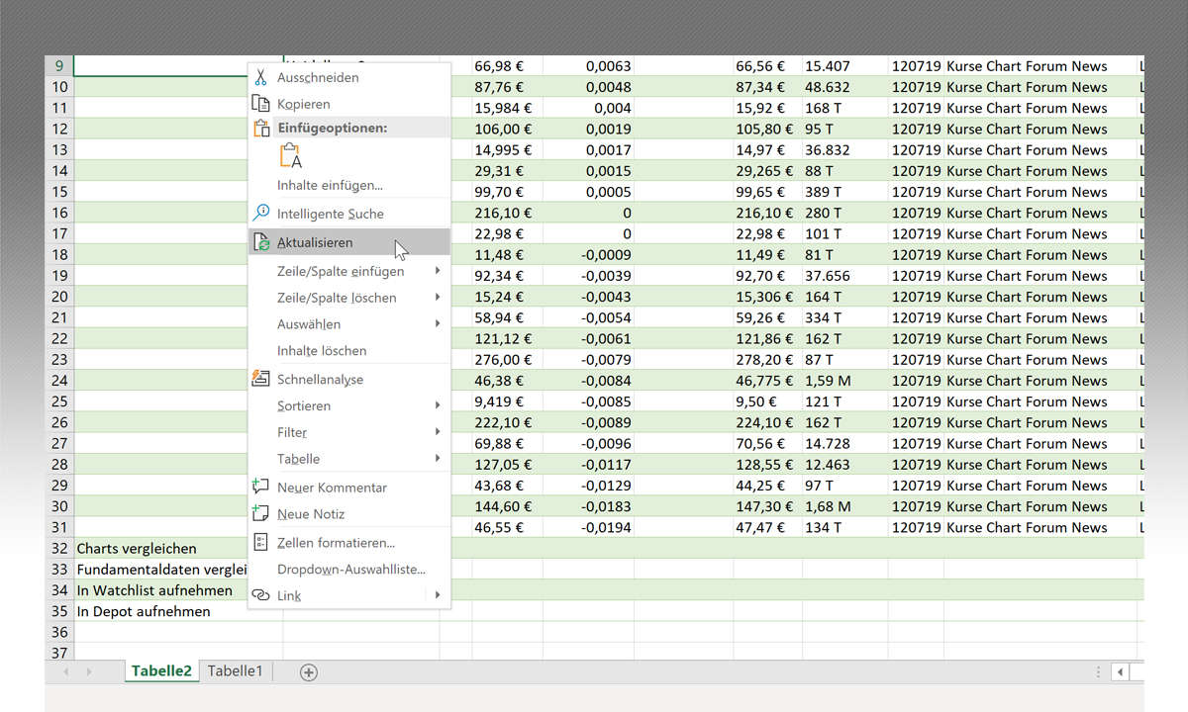This screenshot has height=712, width=1188.
Task: Expand Zeile/Spalte löschen submenu
Action: pos(349,298)
